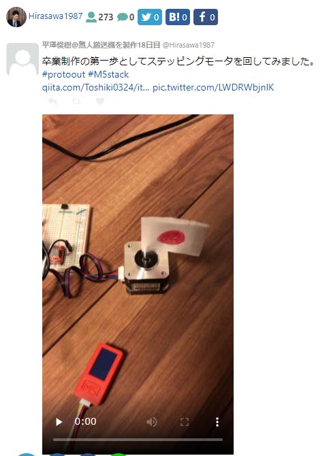329x456 pixels.
Task: Like the tweet with heart icon
Action: click(100, 101)
